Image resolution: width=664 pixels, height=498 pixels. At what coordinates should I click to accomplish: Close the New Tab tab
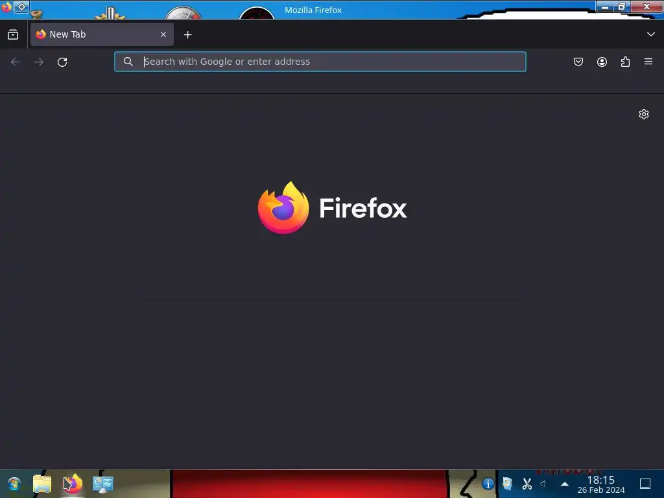163,34
